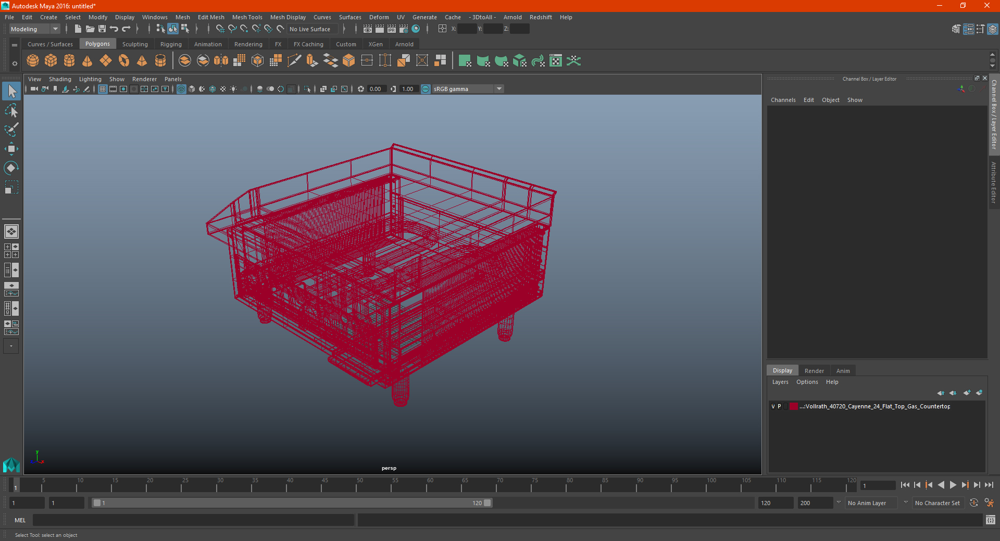This screenshot has height=541, width=1000.
Task: Click the Open Scene folder icon
Action: [x=90, y=29]
